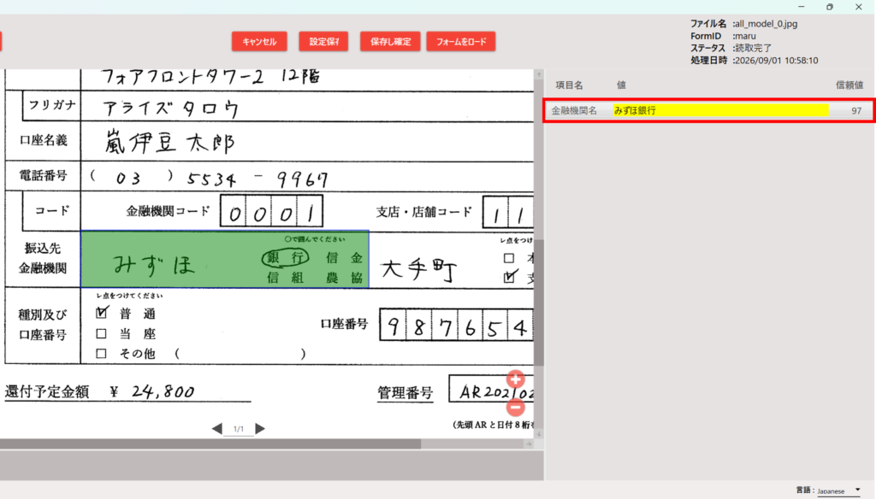The height and width of the screenshot is (499, 876).
Task: Click the document scroll-down arrow
Action: 539,434
